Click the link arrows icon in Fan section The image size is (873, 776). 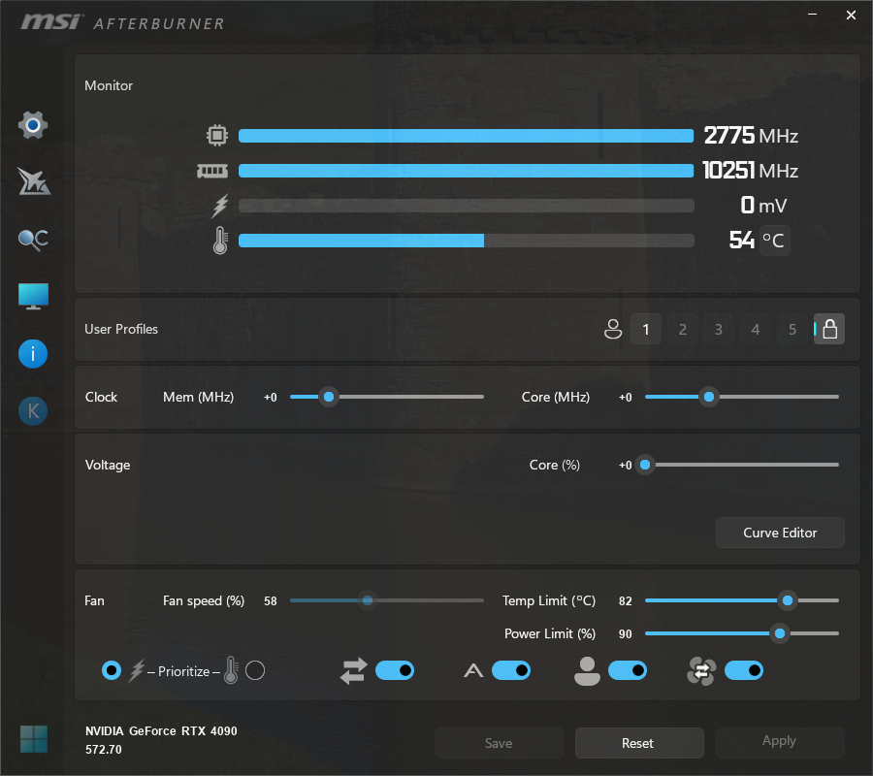353,670
